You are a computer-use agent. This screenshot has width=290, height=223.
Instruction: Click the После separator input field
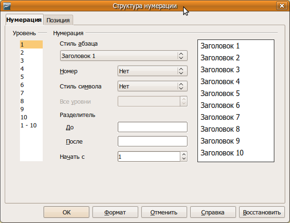pos(152,141)
